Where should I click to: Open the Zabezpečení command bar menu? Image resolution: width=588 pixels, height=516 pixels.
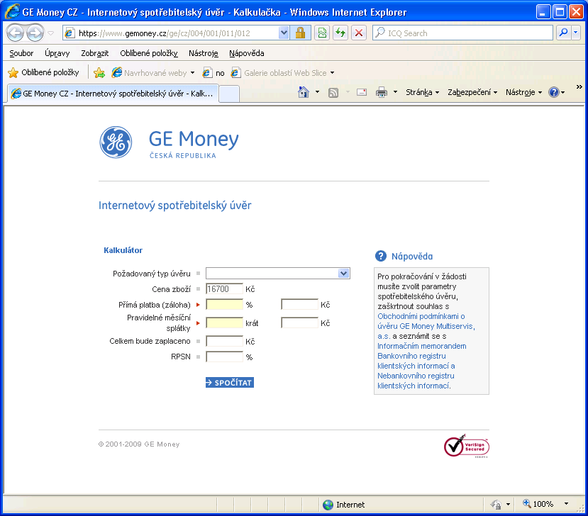472,92
